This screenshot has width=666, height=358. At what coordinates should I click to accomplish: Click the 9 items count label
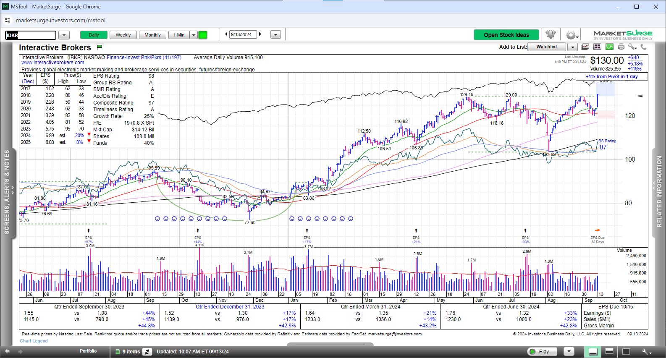click(131, 352)
